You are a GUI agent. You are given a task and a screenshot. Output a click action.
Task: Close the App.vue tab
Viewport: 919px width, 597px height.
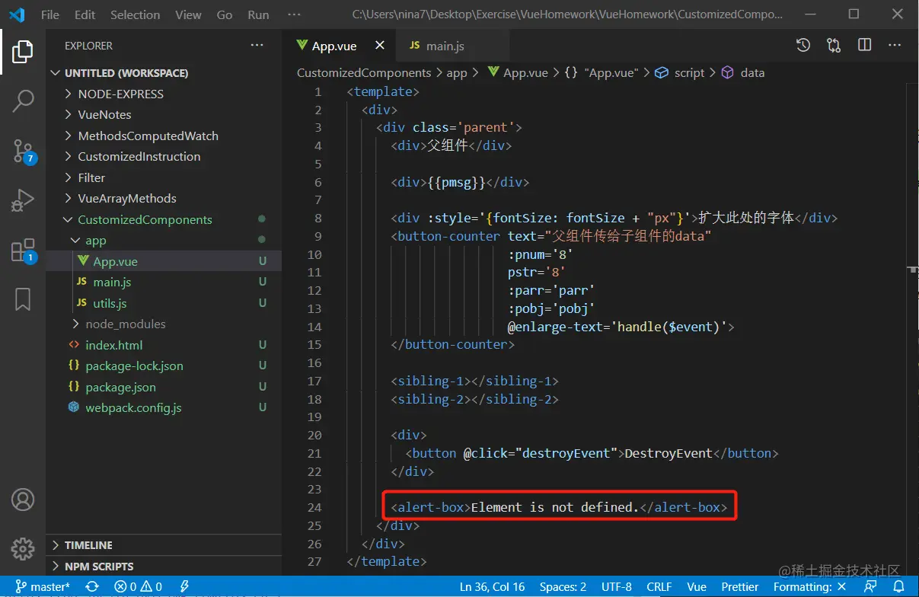(380, 46)
